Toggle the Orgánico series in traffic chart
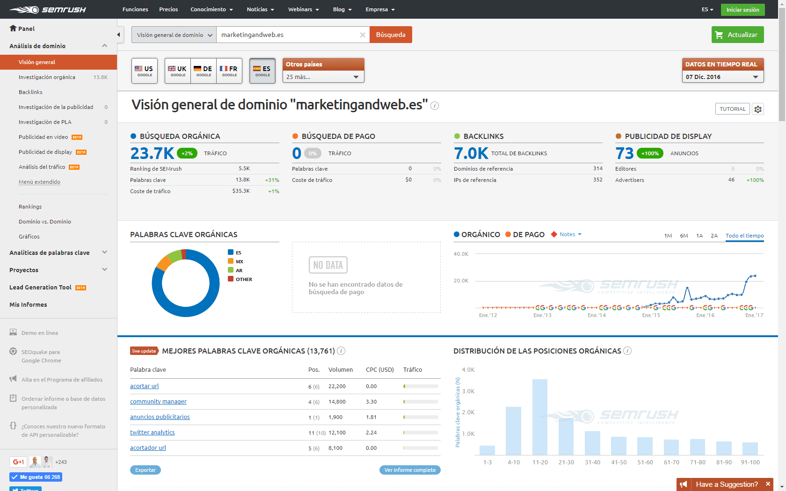The width and height of the screenshot is (786, 491). pyautogui.click(x=477, y=234)
